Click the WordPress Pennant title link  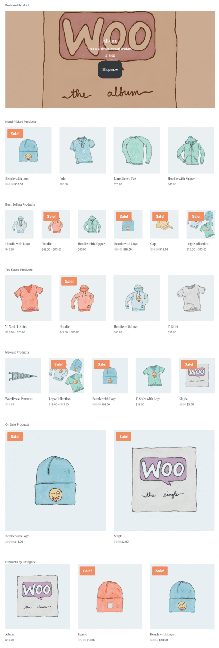coord(19,399)
